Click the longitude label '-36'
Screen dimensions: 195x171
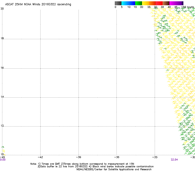pos(117,157)
